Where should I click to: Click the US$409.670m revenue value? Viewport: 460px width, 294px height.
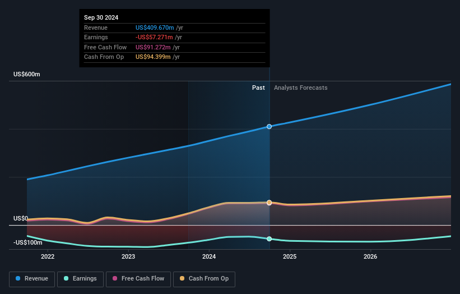(155, 27)
